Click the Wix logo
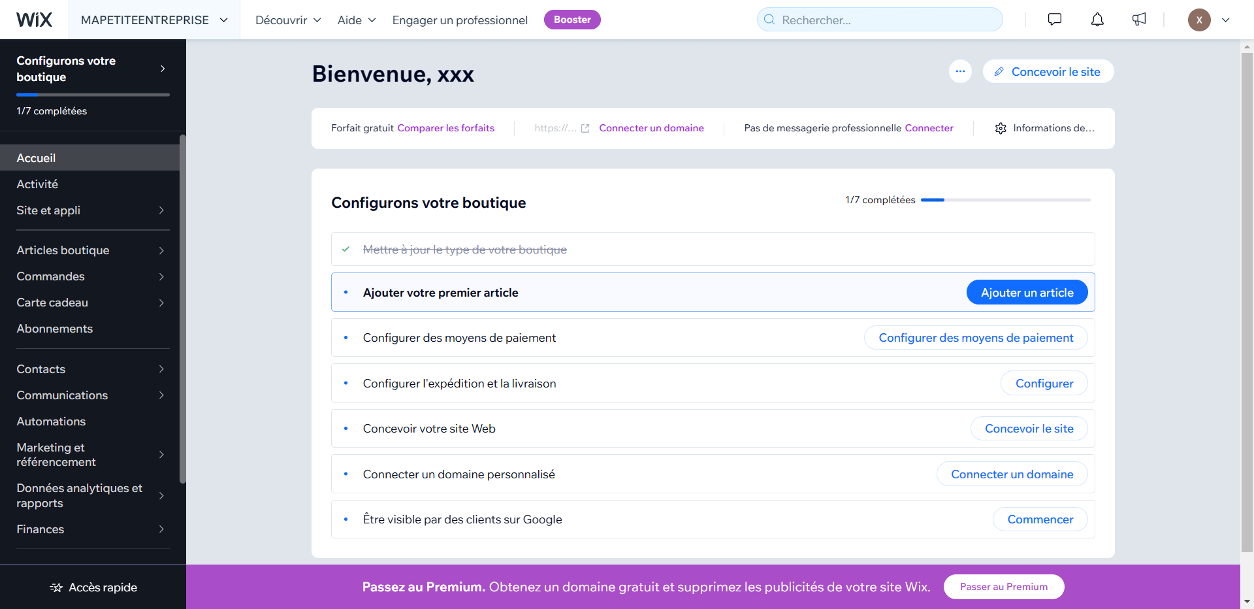This screenshot has height=609, width=1254. click(x=34, y=20)
